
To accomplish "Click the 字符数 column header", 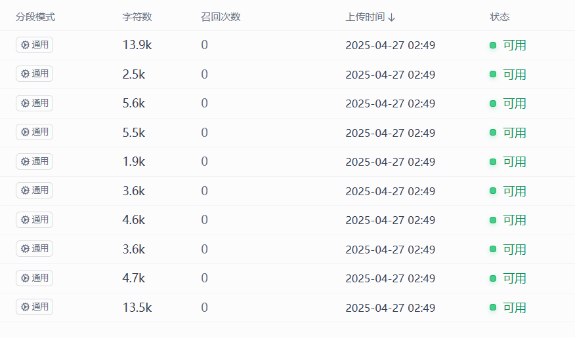I will coord(137,17).
